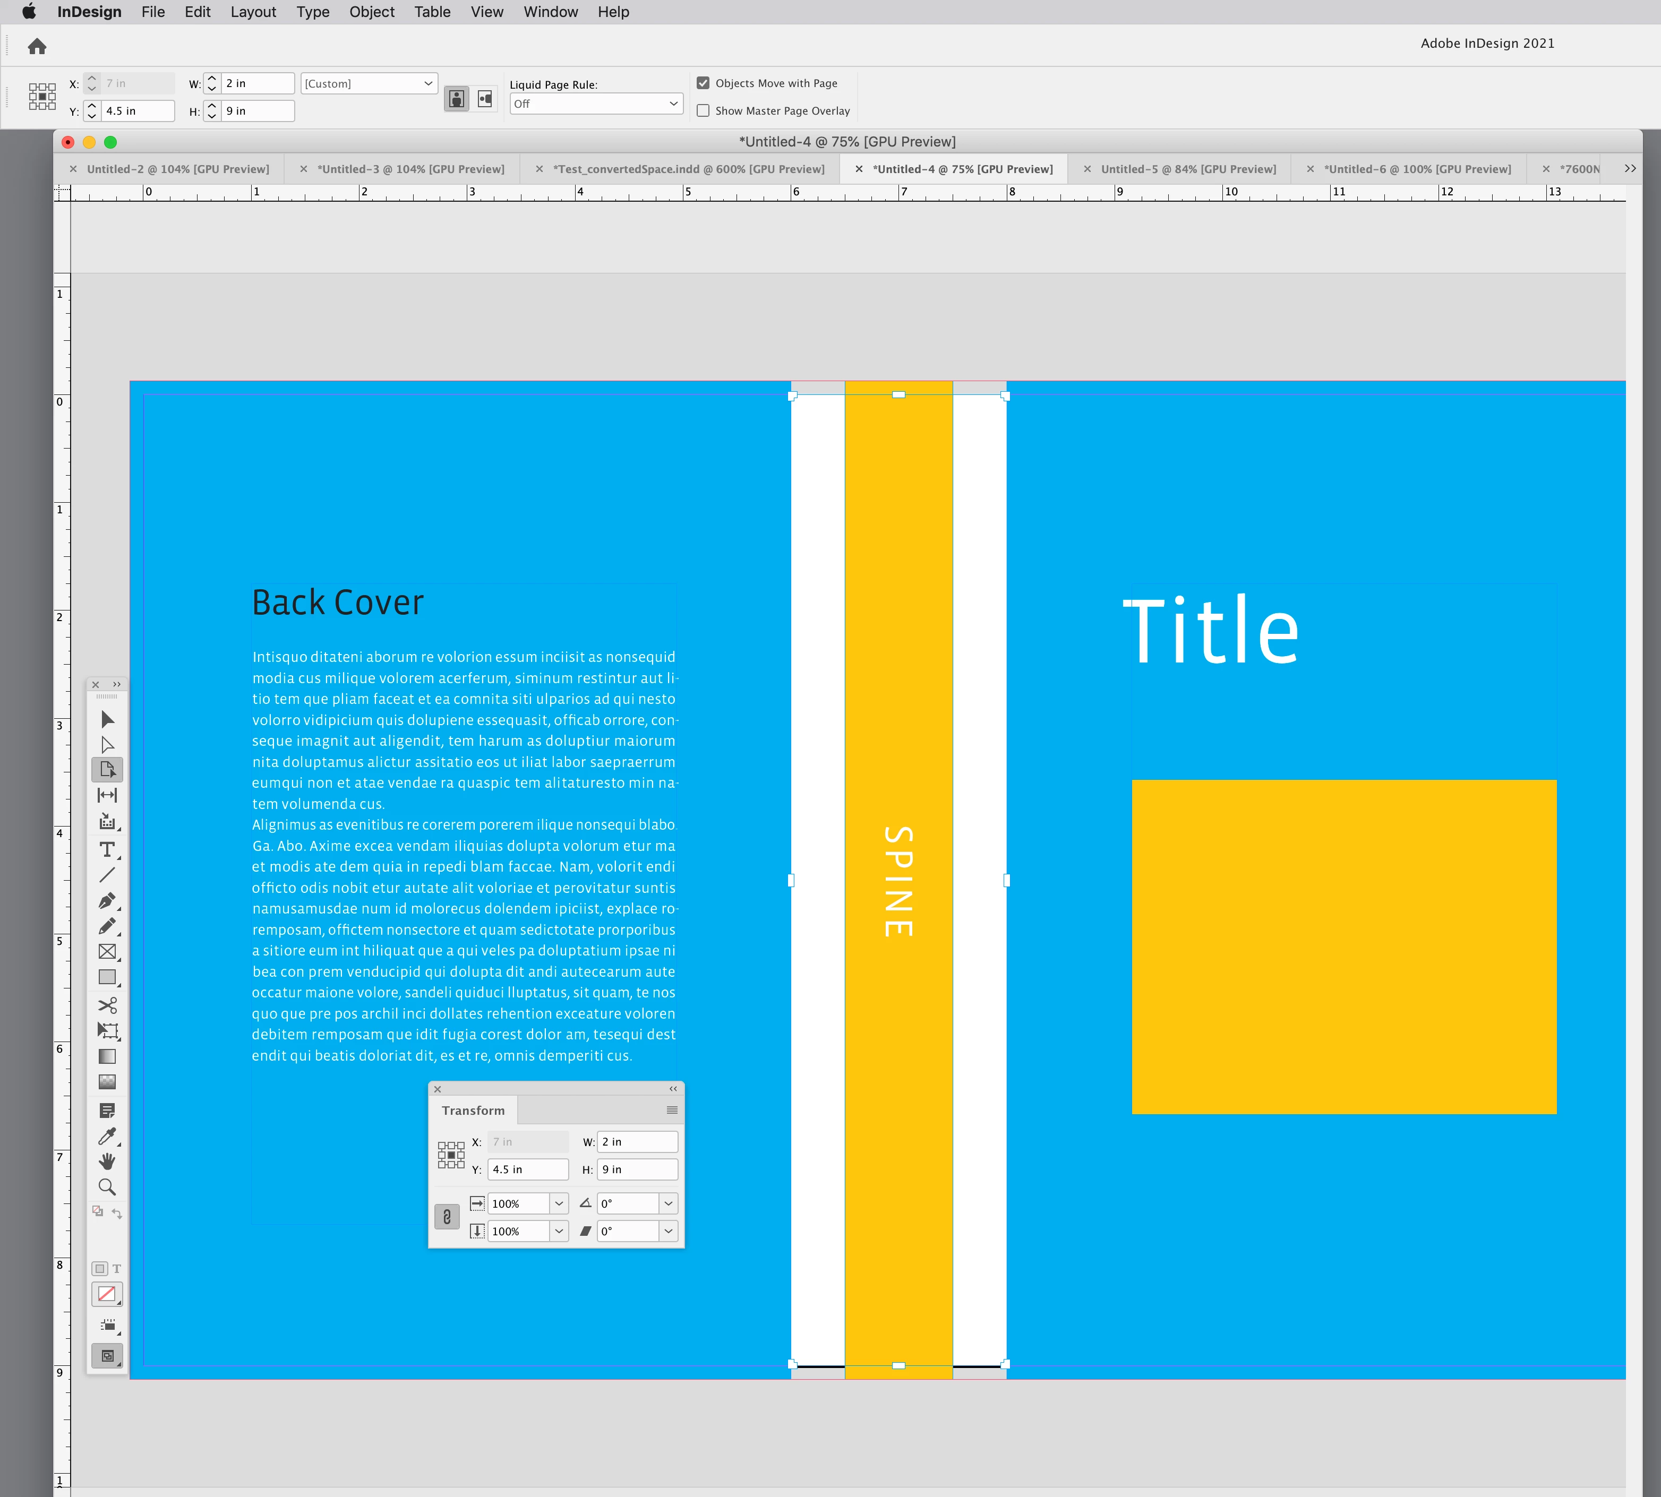Click the Gradient Swatch tool
1661x1497 pixels.
(x=107, y=1056)
